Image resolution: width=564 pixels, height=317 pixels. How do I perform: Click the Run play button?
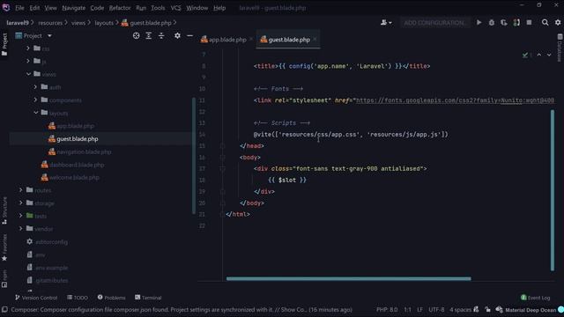coord(479,22)
